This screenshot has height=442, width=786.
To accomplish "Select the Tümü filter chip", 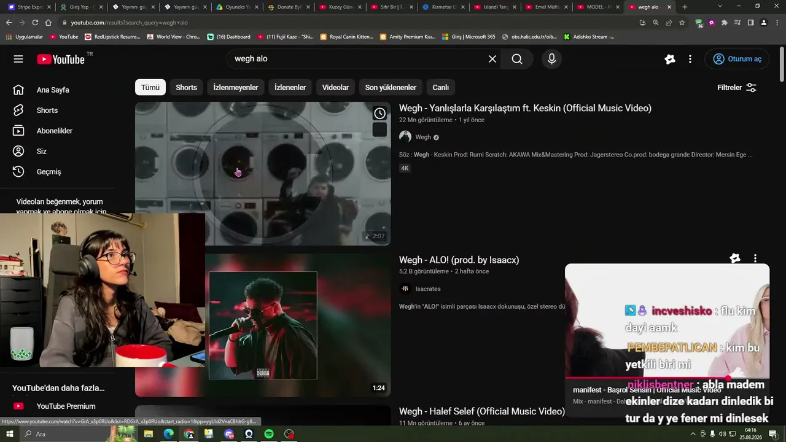I will click(x=150, y=87).
